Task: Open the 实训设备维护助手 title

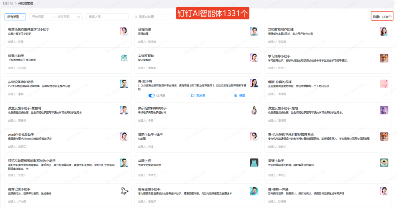Action: (x=21, y=82)
